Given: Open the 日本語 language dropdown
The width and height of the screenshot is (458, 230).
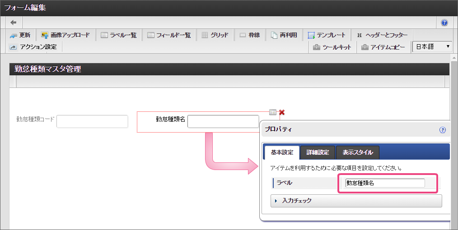Looking at the screenshot, I should tap(432, 46).
